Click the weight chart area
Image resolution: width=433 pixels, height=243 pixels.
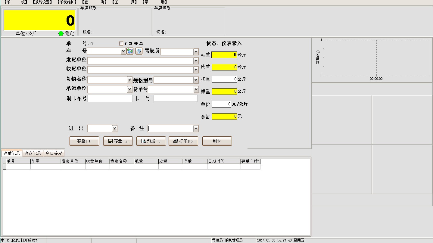coord(376,57)
